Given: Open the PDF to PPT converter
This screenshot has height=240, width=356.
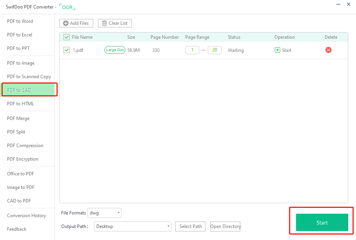Looking at the screenshot, I should click(x=18, y=48).
